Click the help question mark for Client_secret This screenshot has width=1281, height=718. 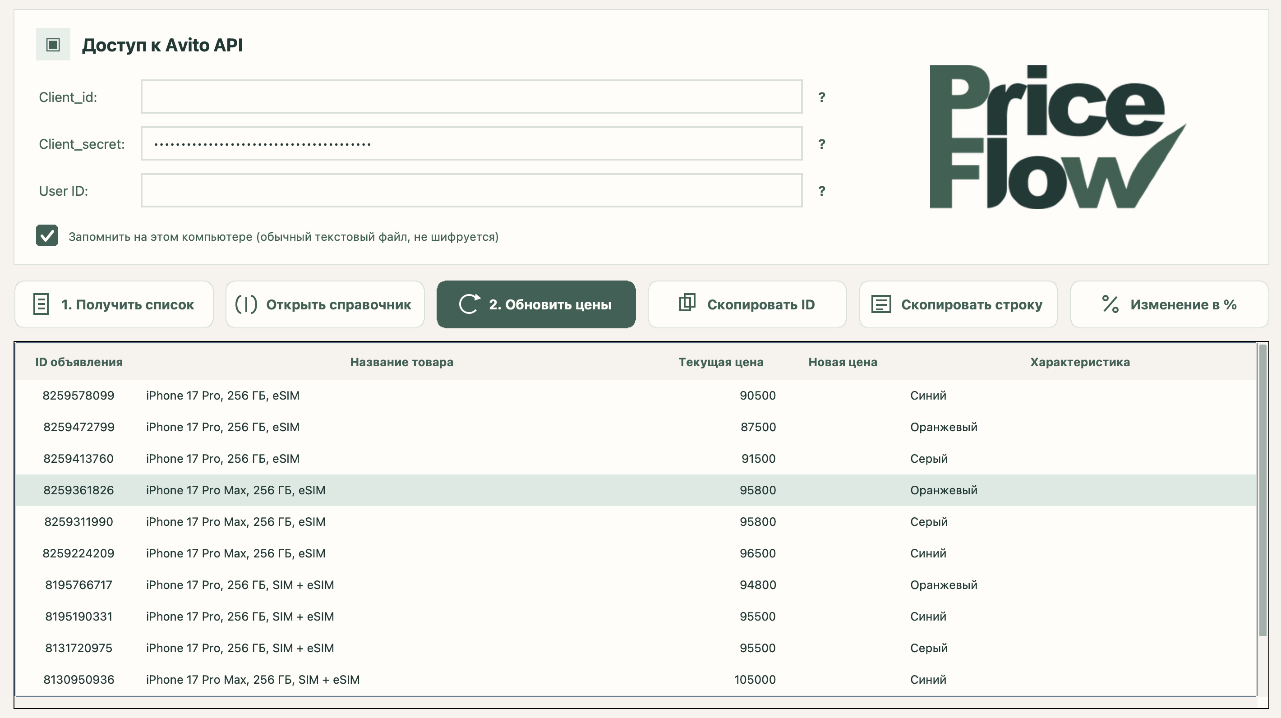pos(821,144)
